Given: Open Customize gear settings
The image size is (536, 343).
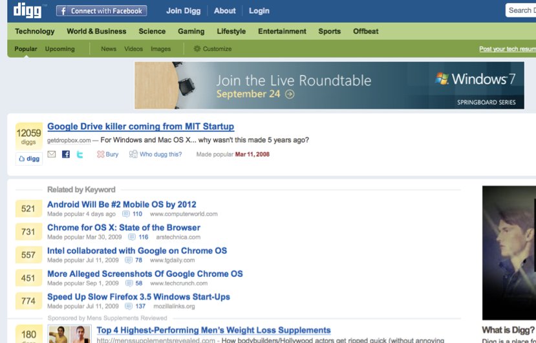Looking at the screenshot, I should pyautogui.click(x=213, y=49).
